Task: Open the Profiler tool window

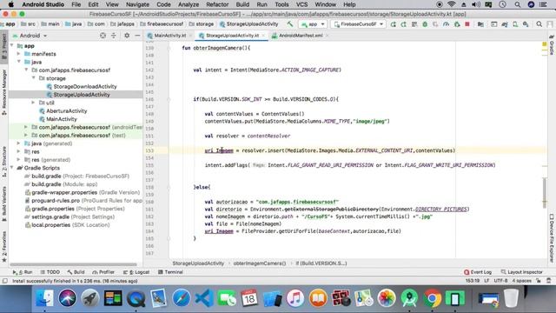Action: pos(103,272)
